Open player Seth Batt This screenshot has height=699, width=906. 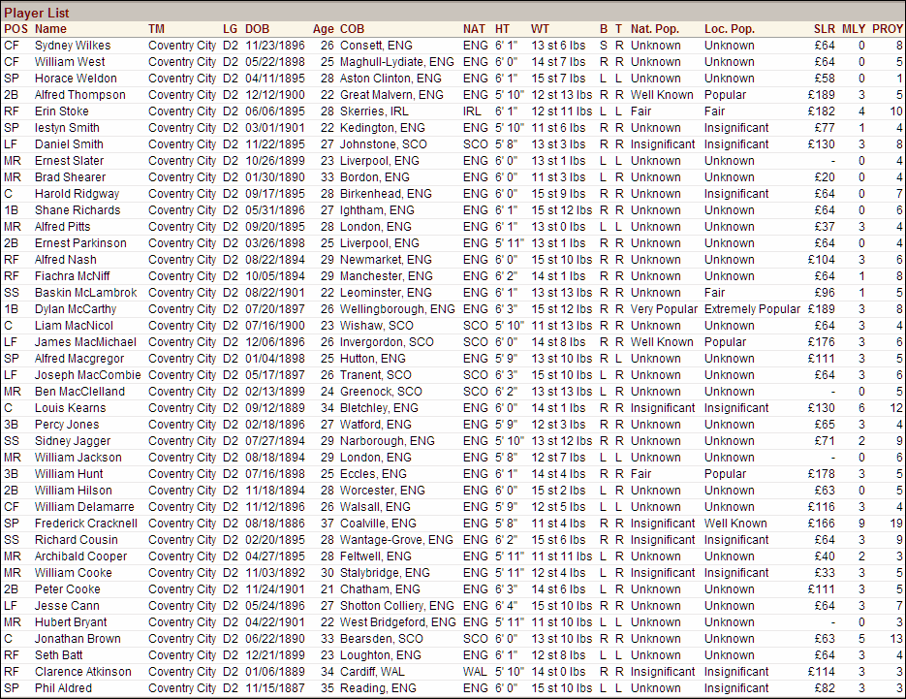point(58,655)
